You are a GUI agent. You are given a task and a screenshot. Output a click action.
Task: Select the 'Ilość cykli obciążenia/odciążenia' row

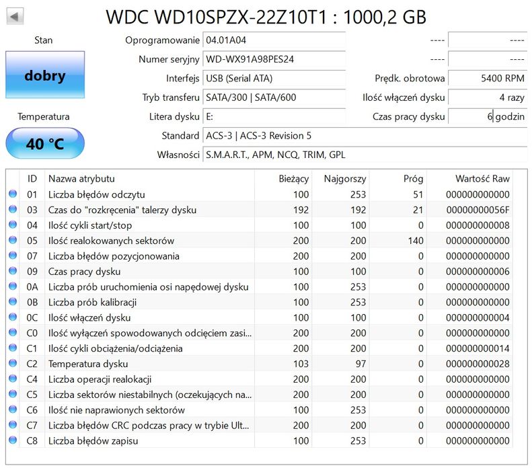click(x=260, y=348)
